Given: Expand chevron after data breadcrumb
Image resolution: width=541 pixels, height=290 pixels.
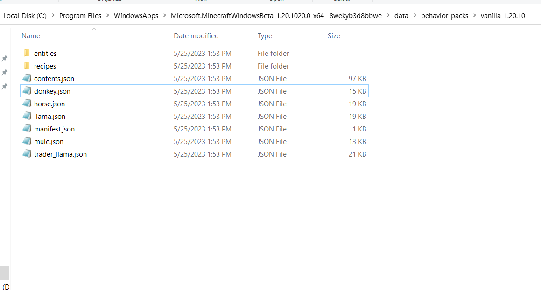Looking at the screenshot, I should 415,15.
